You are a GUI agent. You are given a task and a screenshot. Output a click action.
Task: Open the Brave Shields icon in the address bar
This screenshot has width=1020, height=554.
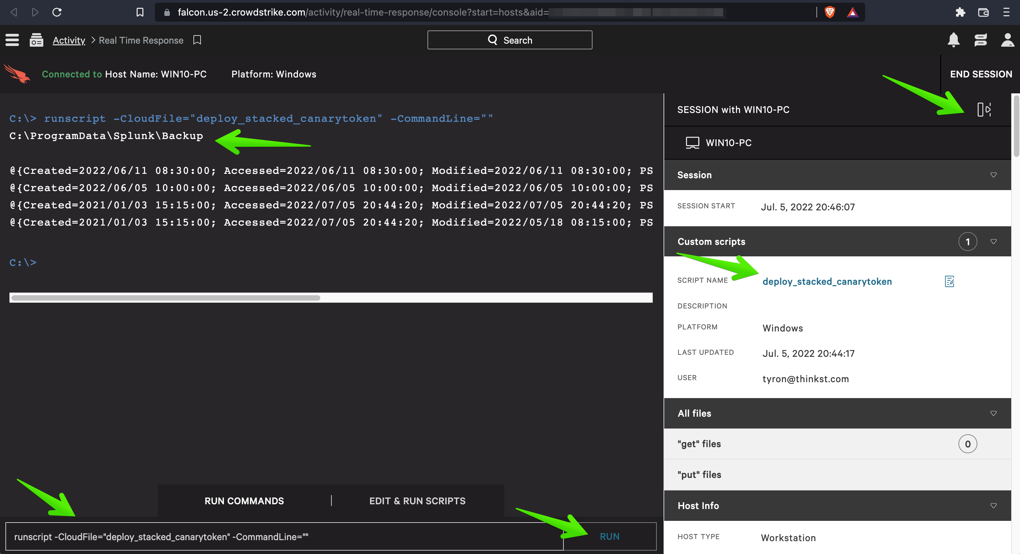click(x=830, y=12)
